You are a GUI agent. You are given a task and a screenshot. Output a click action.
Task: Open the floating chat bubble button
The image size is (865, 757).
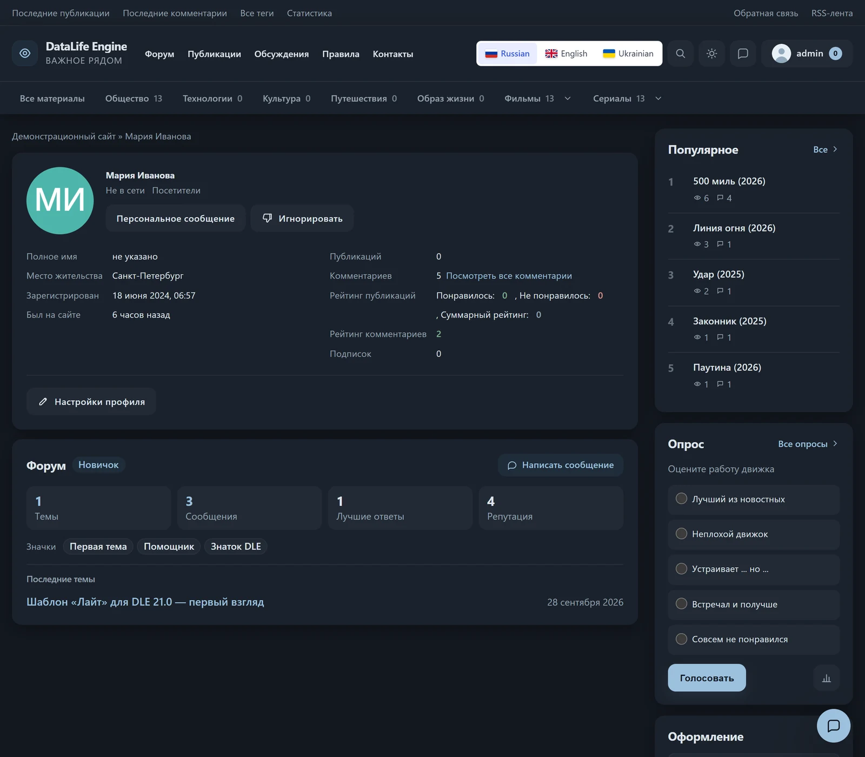[x=834, y=726]
